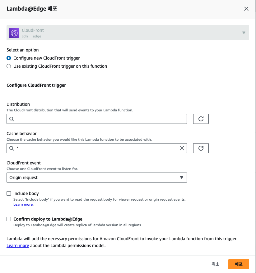Expand the CloudFront trigger source dropdown
This screenshot has width=256, height=273.
(244, 33)
